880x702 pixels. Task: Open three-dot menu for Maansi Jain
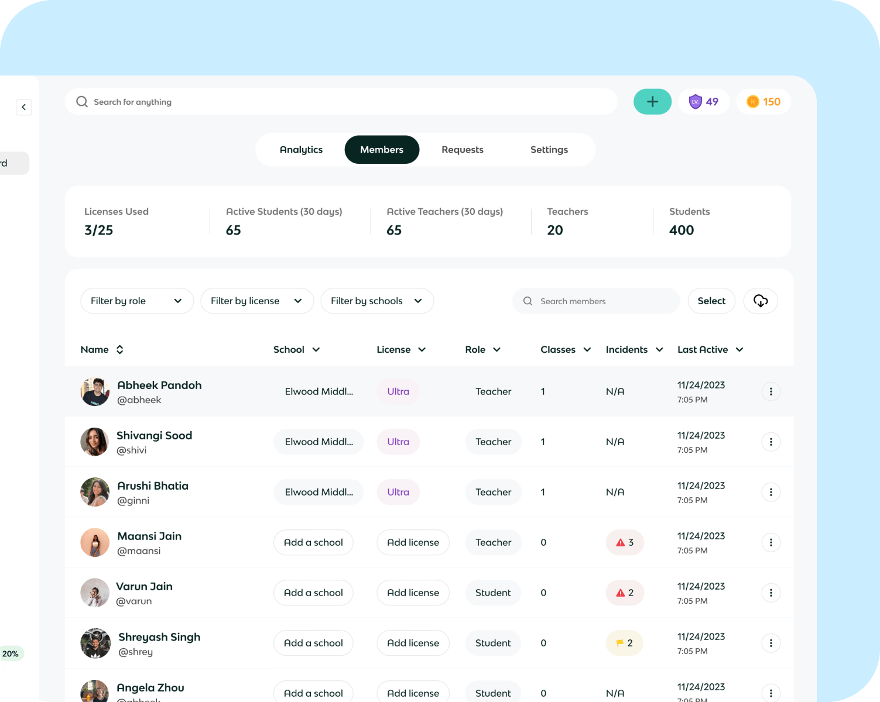pyautogui.click(x=771, y=542)
